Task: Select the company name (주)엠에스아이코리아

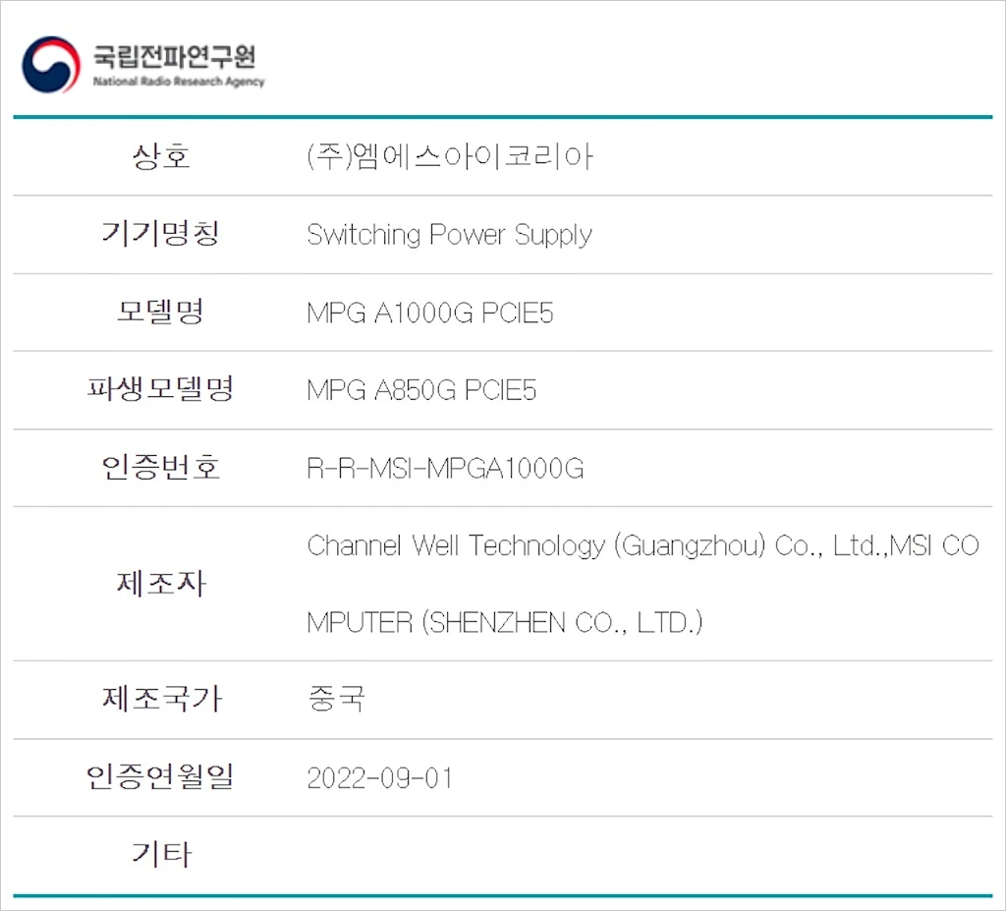Action: [x=450, y=157]
